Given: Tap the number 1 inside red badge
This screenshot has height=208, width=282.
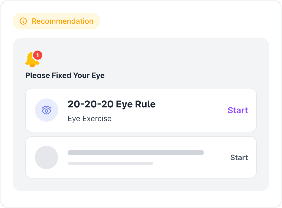Looking at the screenshot, I should [x=37, y=55].
